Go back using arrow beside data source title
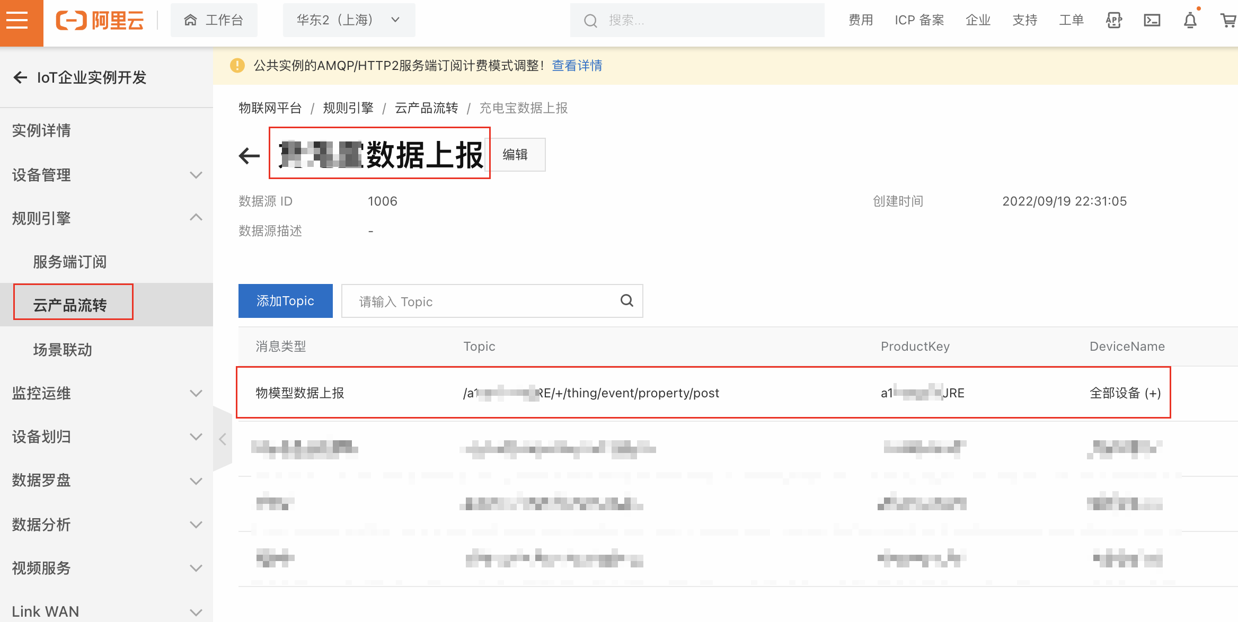Image resolution: width=1238 pixels, height=622 pixels. pos(249,156)
